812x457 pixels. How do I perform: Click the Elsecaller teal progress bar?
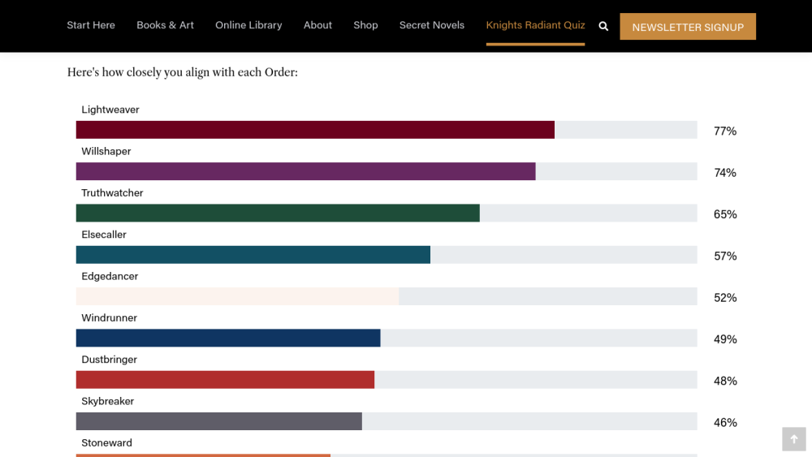(253, 255)
